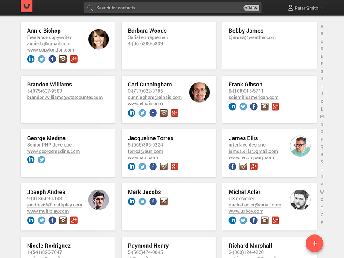The width and height of the screenshot is (344, 258).
Task: Open Annie Bishop's LinkedIn profile icon
Action: click(x=31, y=59)
